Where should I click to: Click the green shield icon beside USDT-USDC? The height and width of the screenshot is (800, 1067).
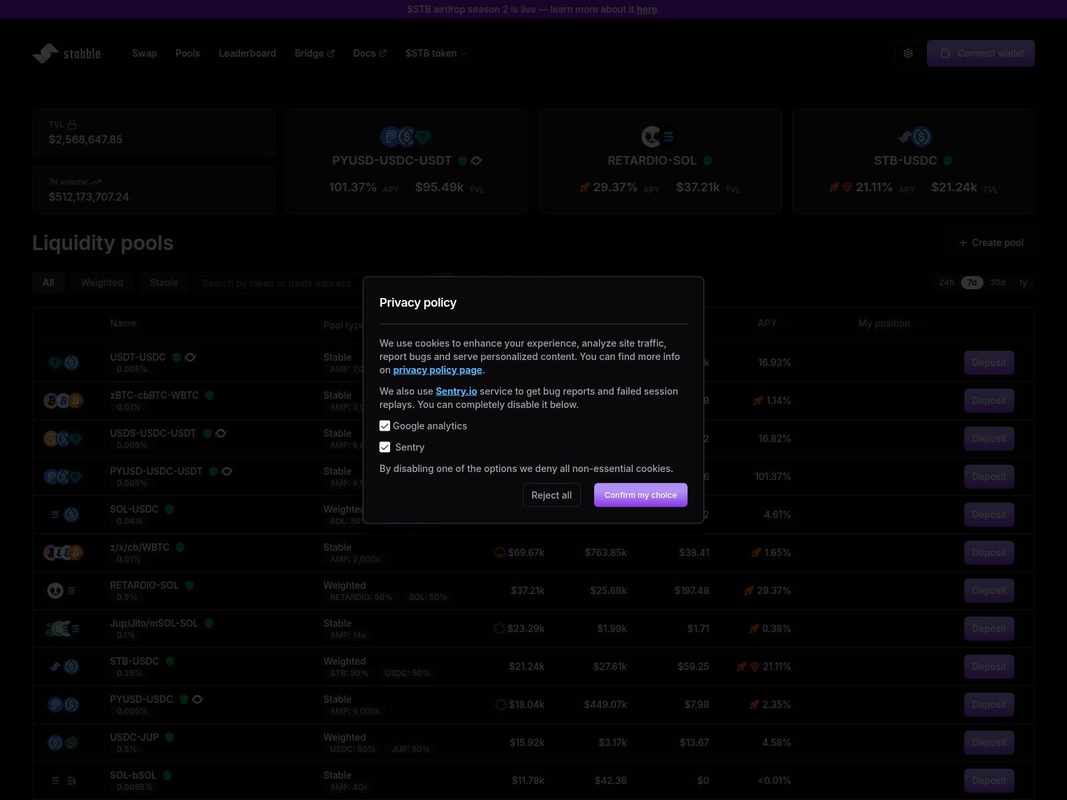[x=177, y=357]
